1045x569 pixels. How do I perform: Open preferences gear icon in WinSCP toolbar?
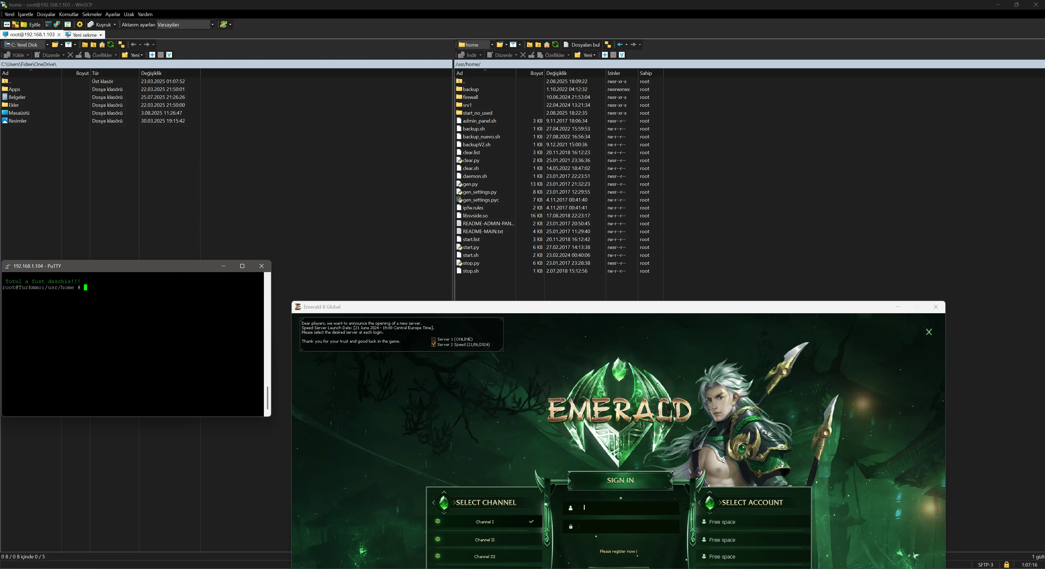(x=80, y=24)
